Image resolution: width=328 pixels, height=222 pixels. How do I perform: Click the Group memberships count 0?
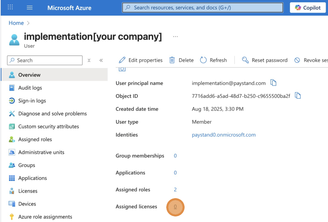pyautogui.click(x=175, y=156)
